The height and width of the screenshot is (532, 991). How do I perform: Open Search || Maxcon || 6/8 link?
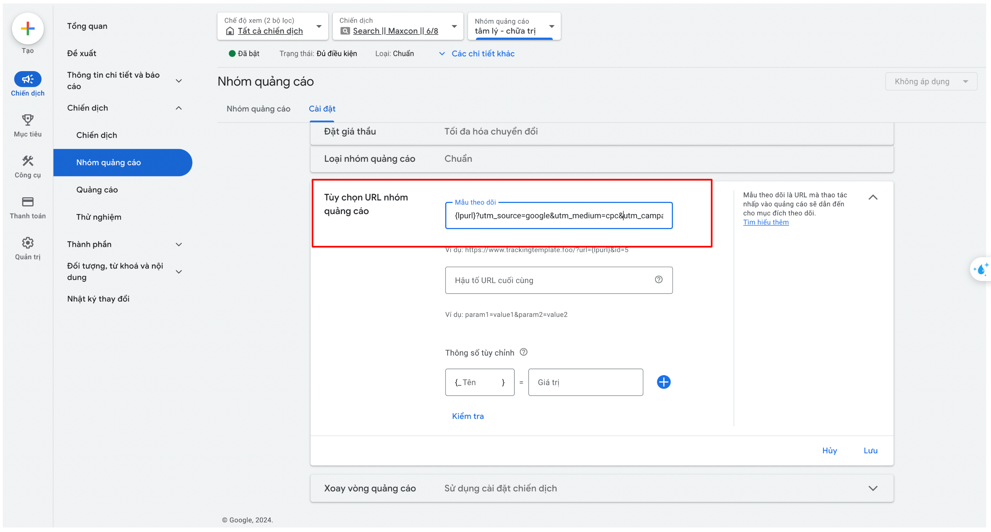[x=396, y=31]
